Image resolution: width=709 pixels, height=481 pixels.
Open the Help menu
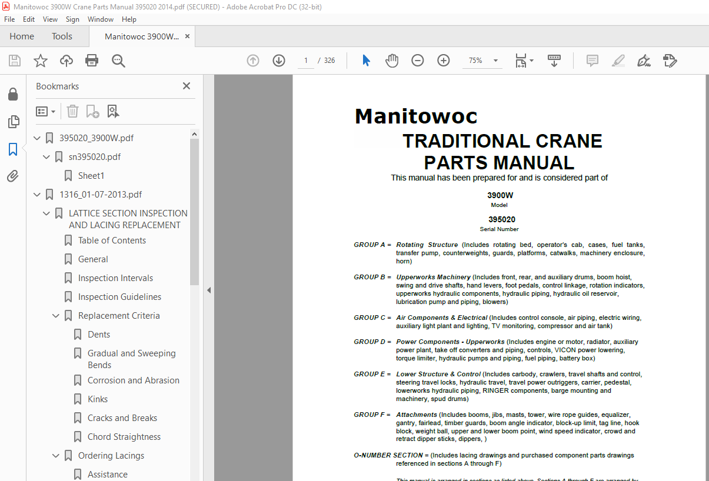coord(129,19)
